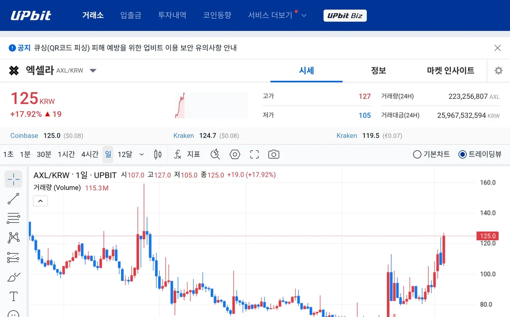The width and height of the screenshot is (510, 317).
Task: Select the horizontal lines fib tool
Action: click(14, 218)
